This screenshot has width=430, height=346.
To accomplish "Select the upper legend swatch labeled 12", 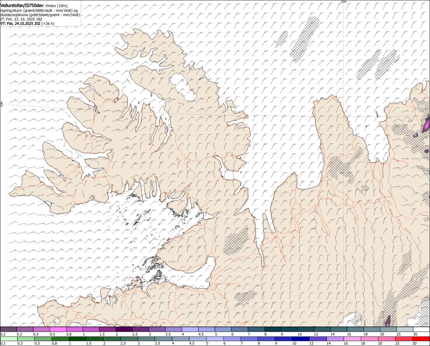I will [322, 329].
